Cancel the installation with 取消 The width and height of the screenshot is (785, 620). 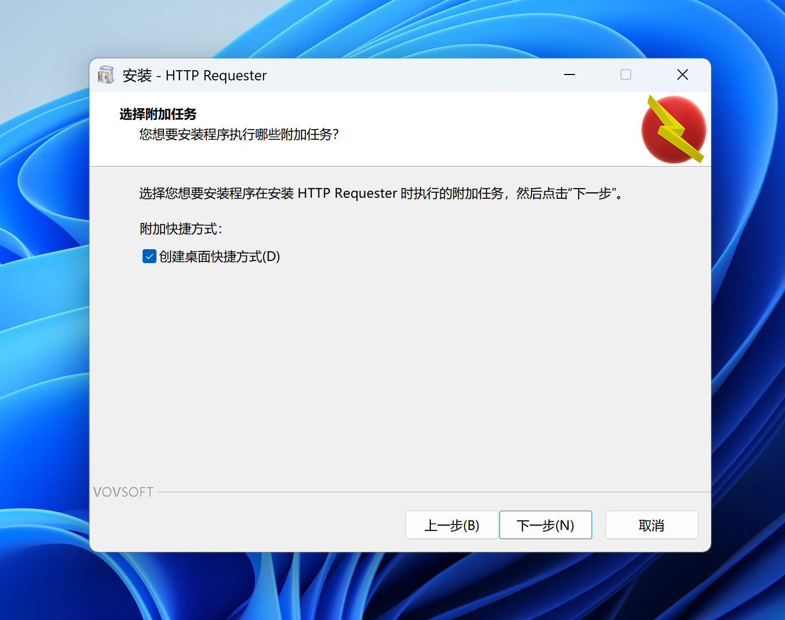click(651, 525)
